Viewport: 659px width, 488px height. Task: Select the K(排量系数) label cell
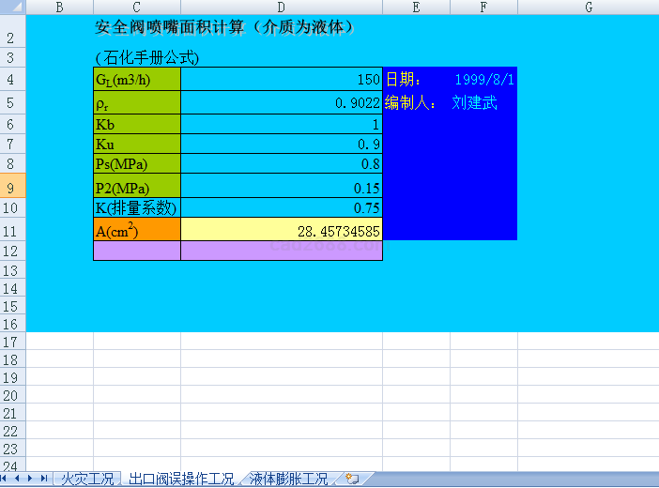(137, 207)
